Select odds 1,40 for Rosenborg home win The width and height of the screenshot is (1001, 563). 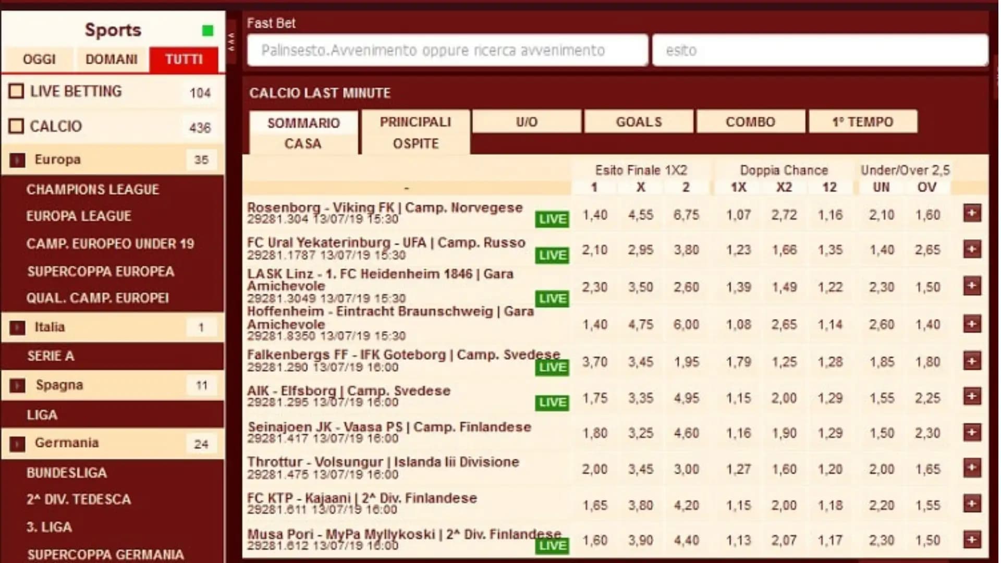coord(594,214)
